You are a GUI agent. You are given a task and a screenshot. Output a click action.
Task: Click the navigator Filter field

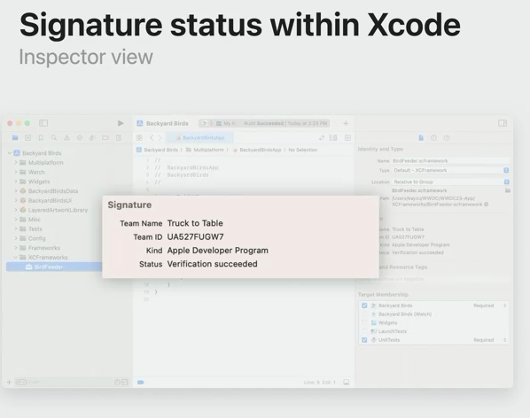coord(64,383)
